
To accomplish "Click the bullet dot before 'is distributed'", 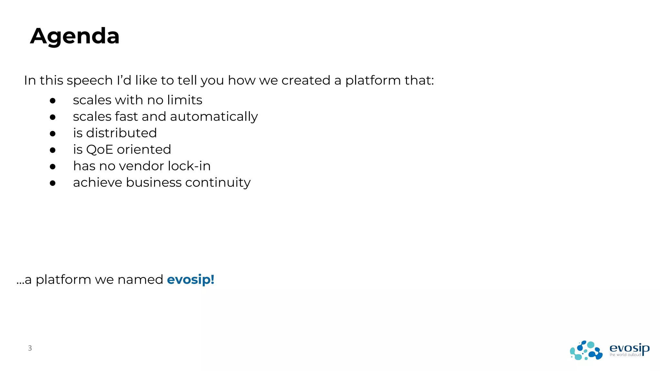I will coord(53,134).
